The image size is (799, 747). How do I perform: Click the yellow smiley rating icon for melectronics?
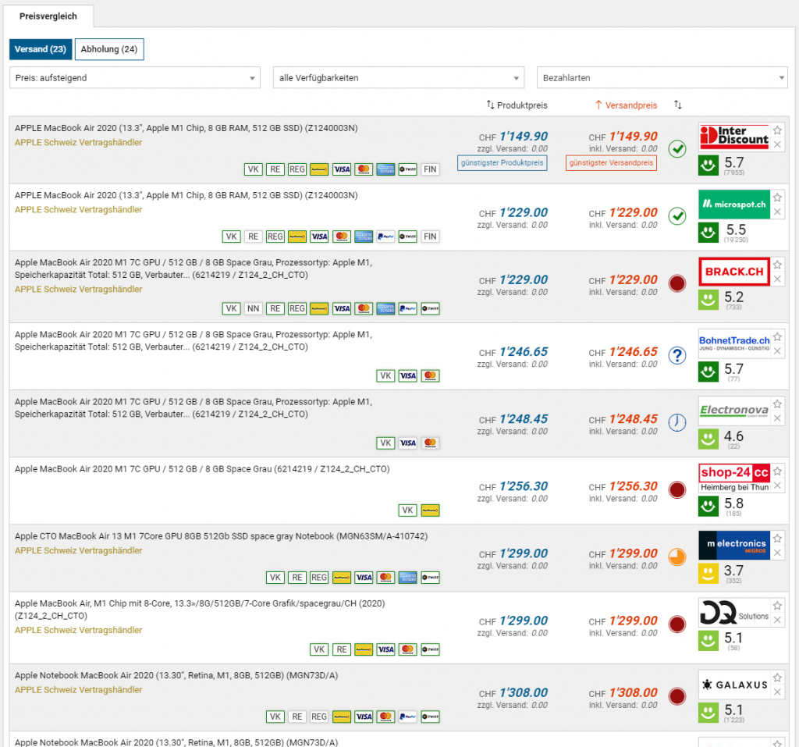click(x=708, y=574)
